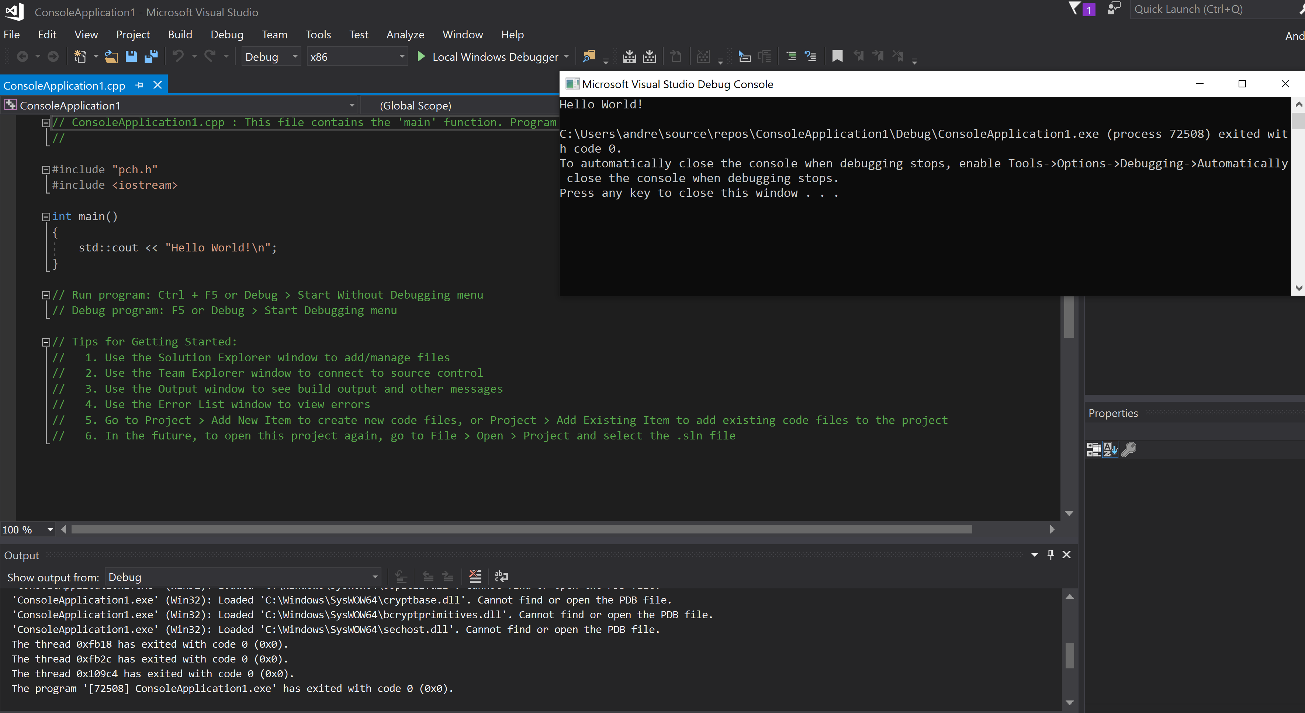Click Navigate Backward arrow in toolbar
The image size is (1305, 713).
(22, 57)
